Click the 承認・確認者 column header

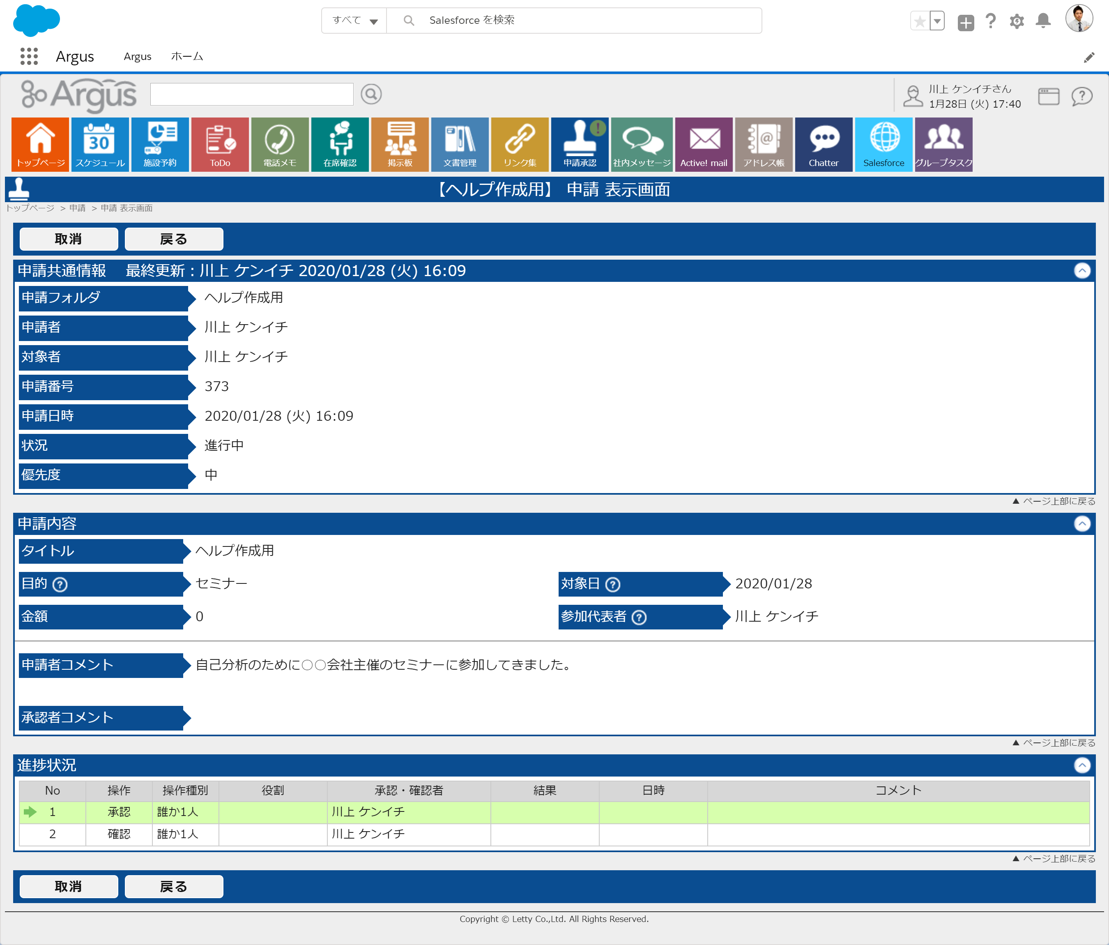point(409,790)
